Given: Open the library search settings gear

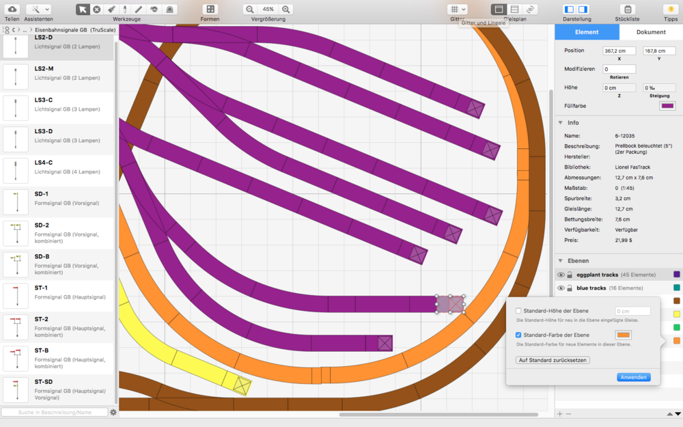Looking at the screenshot, I should pos(113,412).
